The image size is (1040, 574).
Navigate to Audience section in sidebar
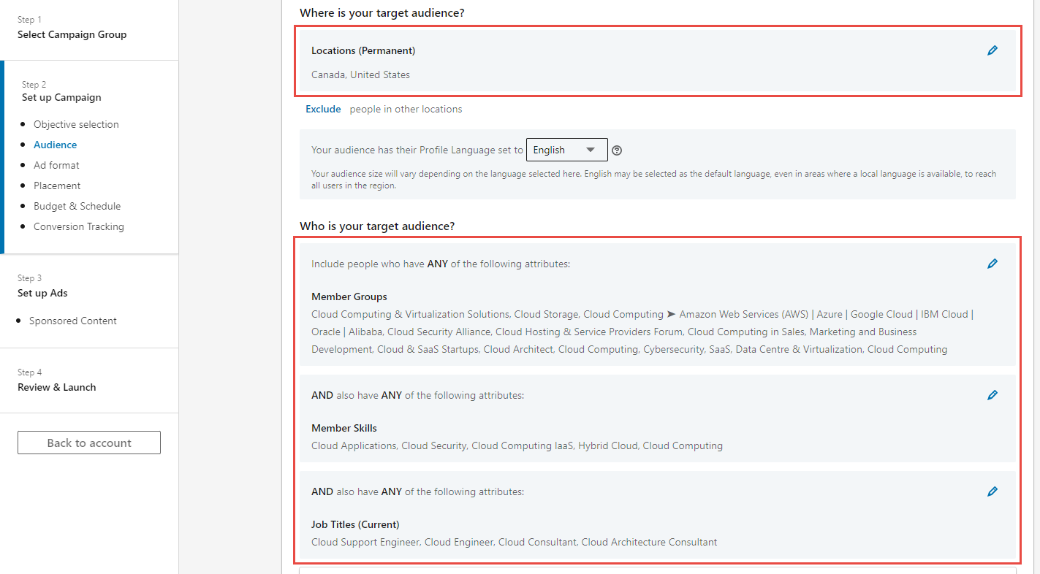pyautogui.click(x=55, y=145)
